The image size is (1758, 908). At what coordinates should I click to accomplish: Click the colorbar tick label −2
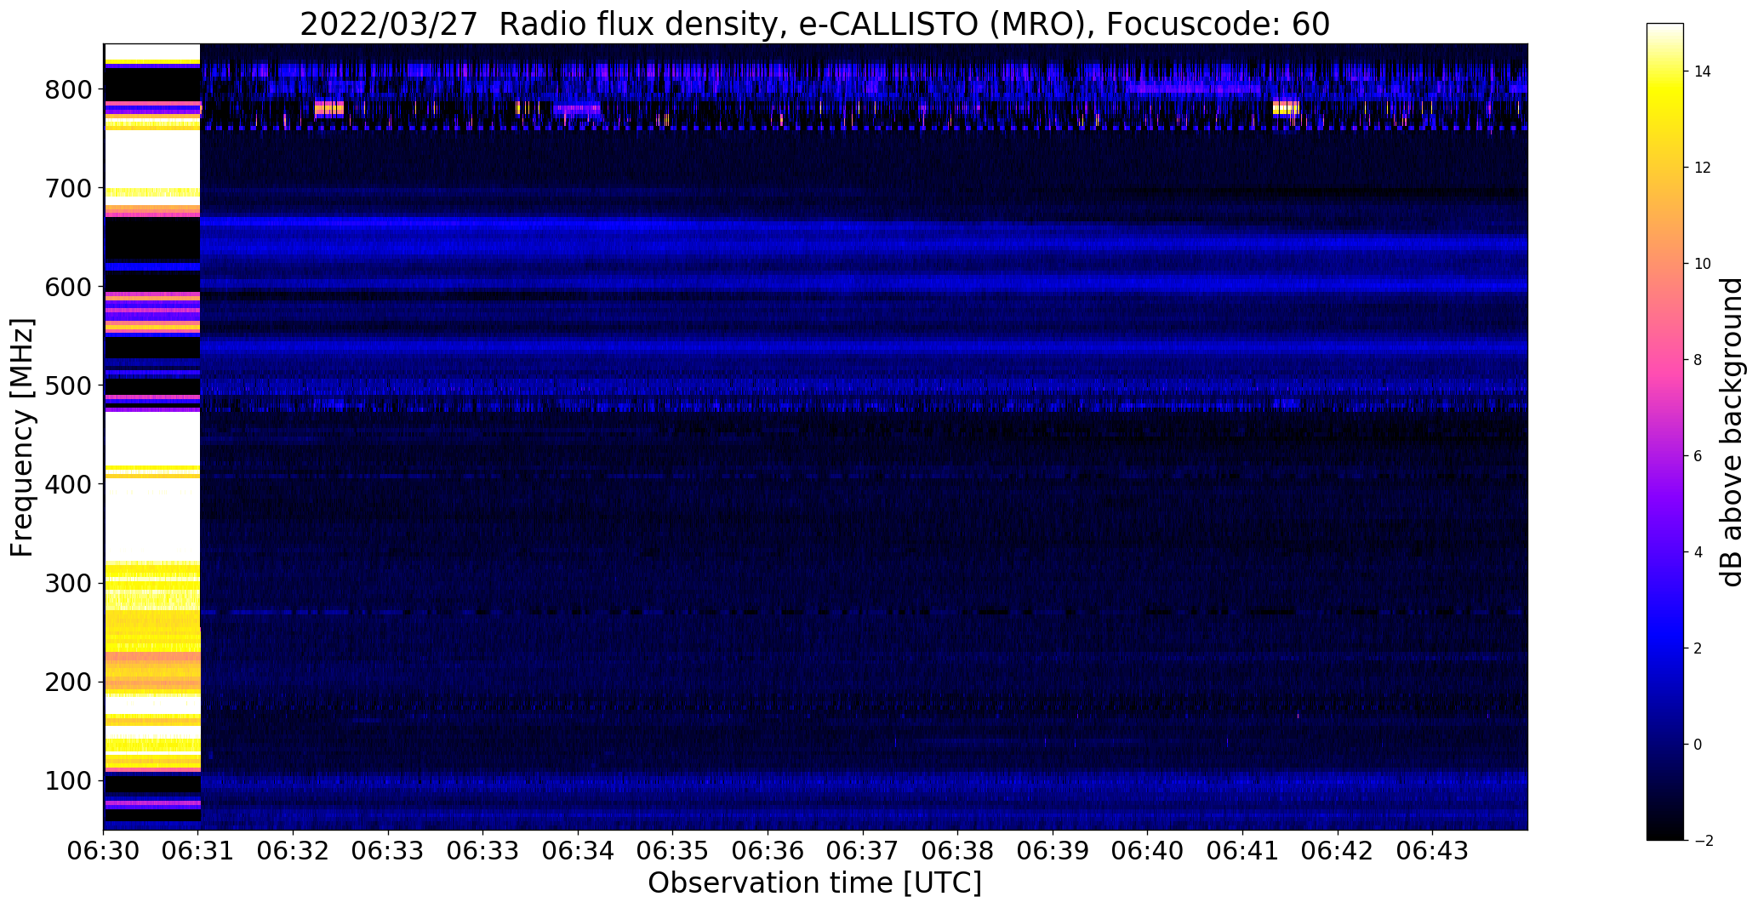pyautogui.click(x=1703, y=841)
